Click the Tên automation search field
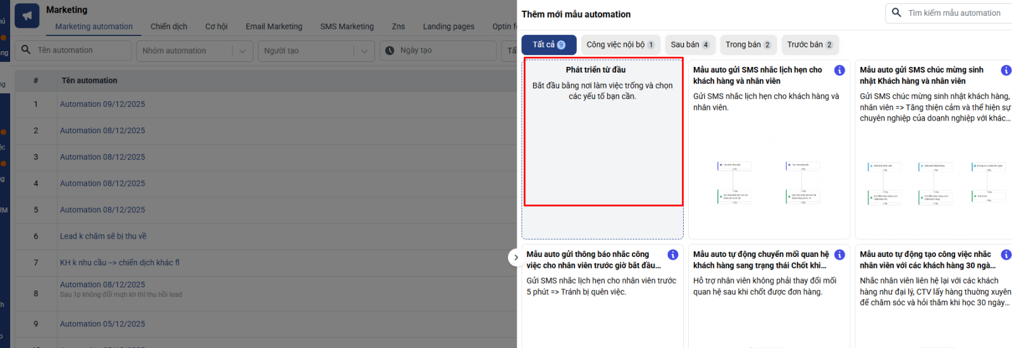This screenshot has width=1012, height=348. [x=79, y=51]
